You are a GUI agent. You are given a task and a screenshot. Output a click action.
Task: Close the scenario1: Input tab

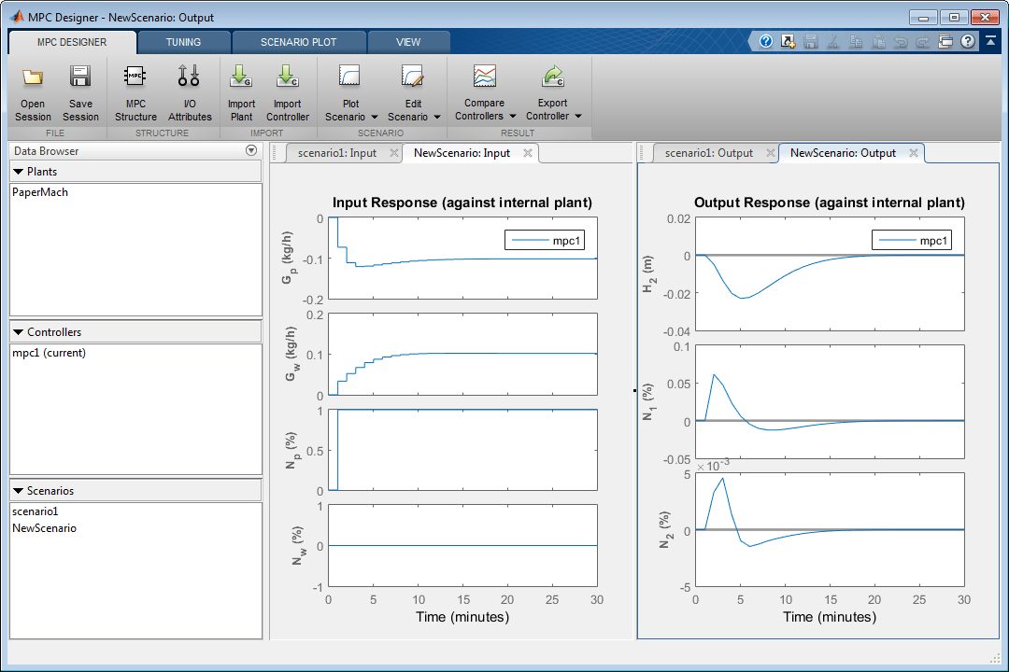click(x=394, y=153)
